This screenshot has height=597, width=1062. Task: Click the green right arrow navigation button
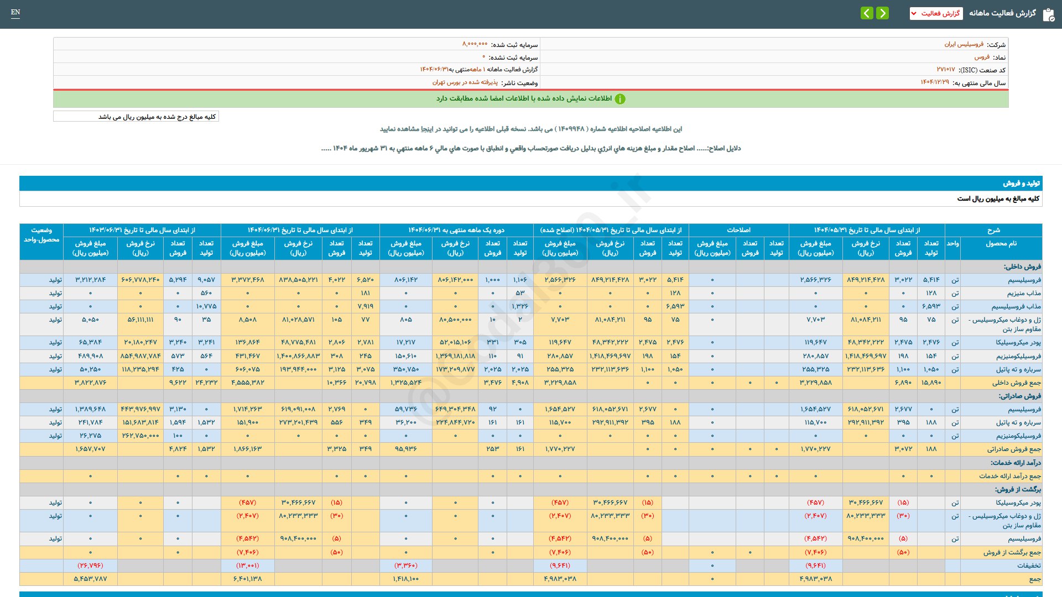coord(883,13)
